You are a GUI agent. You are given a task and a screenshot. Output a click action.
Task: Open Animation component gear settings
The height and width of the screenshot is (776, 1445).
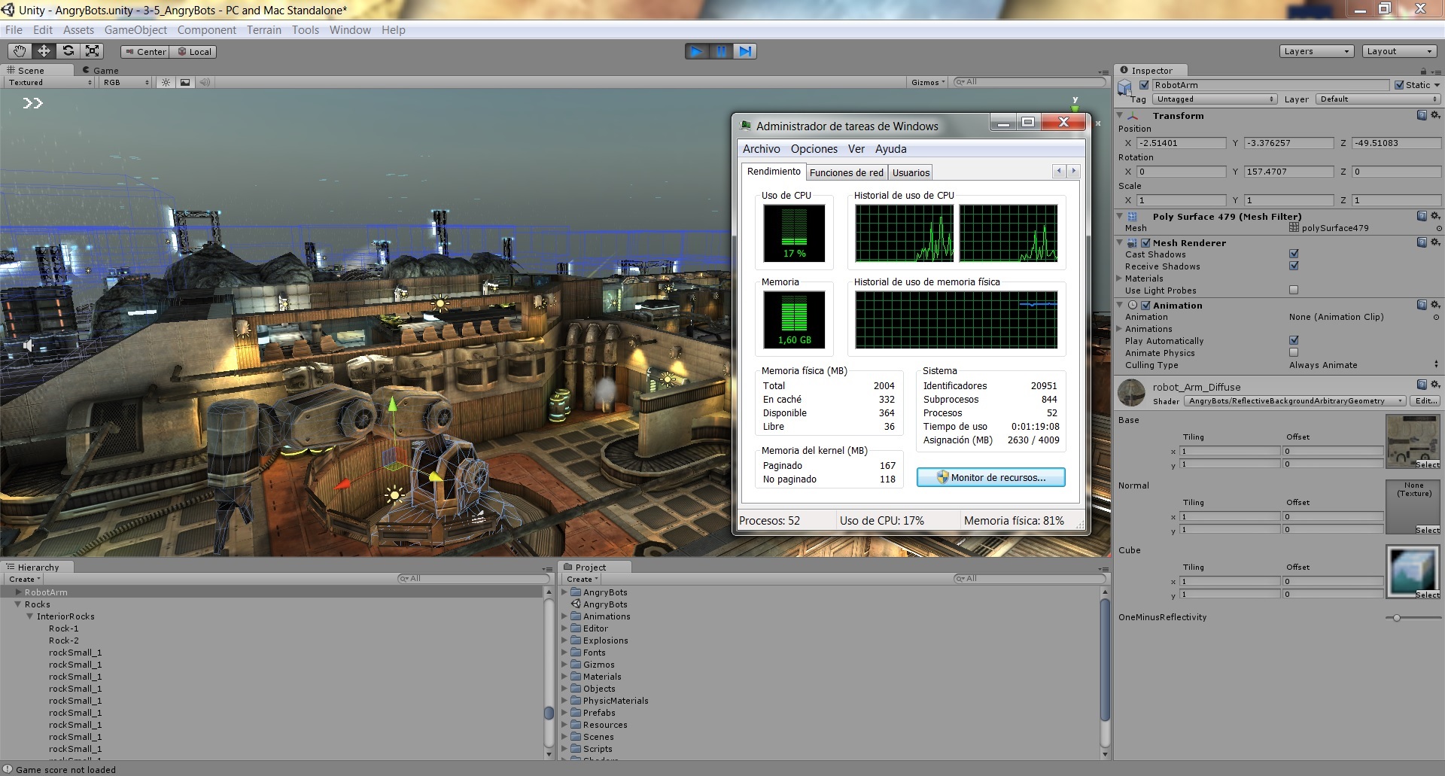(x=1435, y=305)
